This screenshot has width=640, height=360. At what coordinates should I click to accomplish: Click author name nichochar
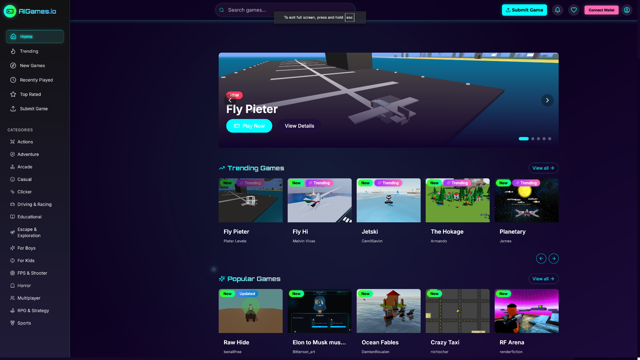click(x=439, y=352)
